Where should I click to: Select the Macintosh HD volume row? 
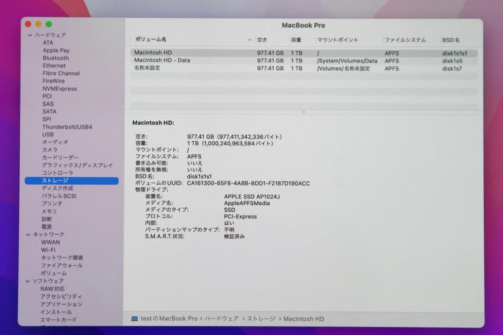pyautogui.click(x=303, y=53)
